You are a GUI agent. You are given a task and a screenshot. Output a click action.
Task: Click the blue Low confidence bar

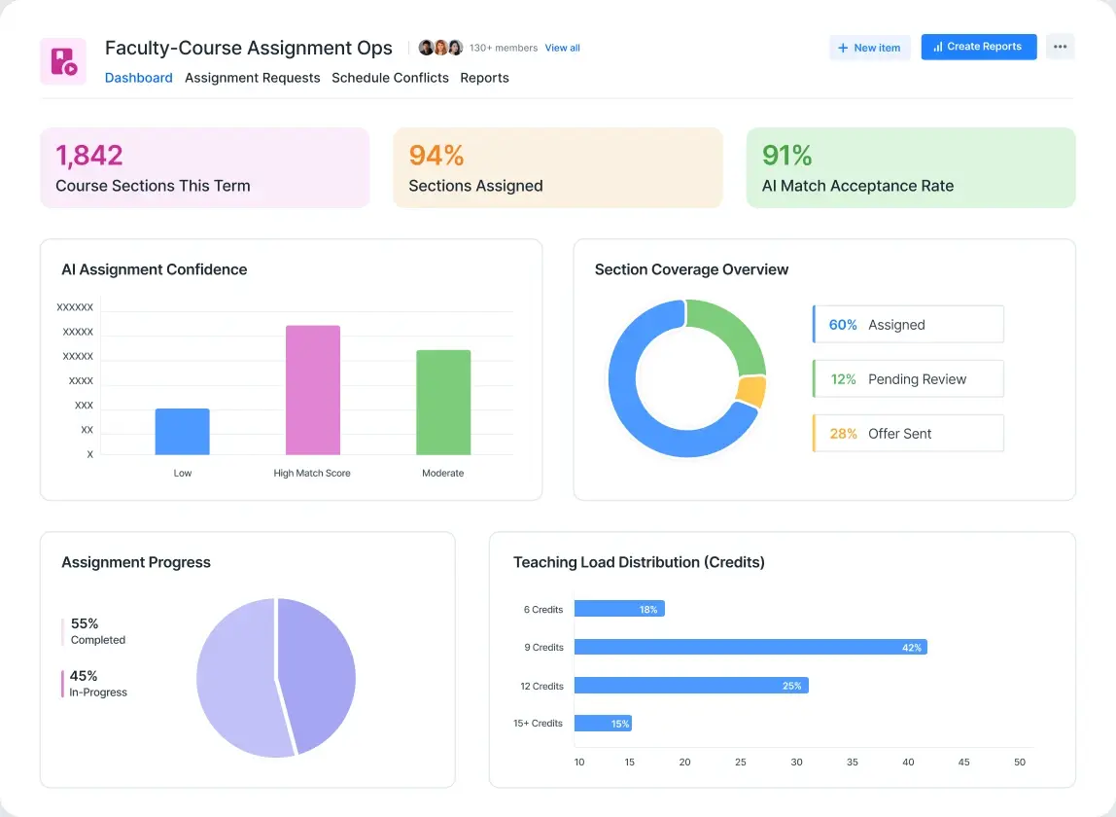[x=183, y=432]
